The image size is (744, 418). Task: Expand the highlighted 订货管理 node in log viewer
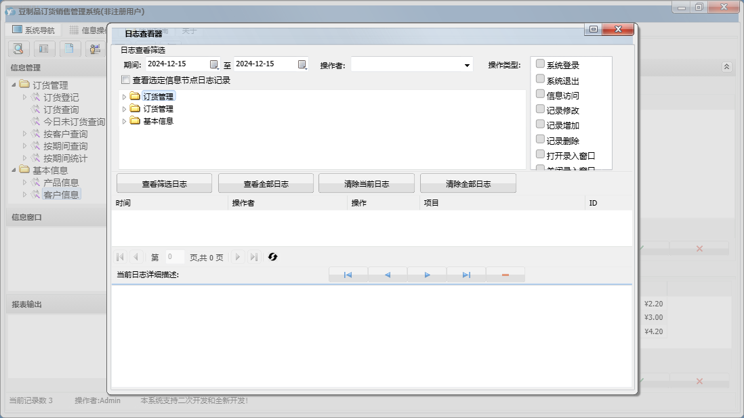click(x=124, y=97)
